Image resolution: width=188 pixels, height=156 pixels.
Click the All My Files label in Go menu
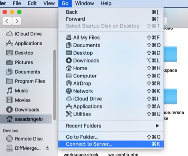(86, 38)
